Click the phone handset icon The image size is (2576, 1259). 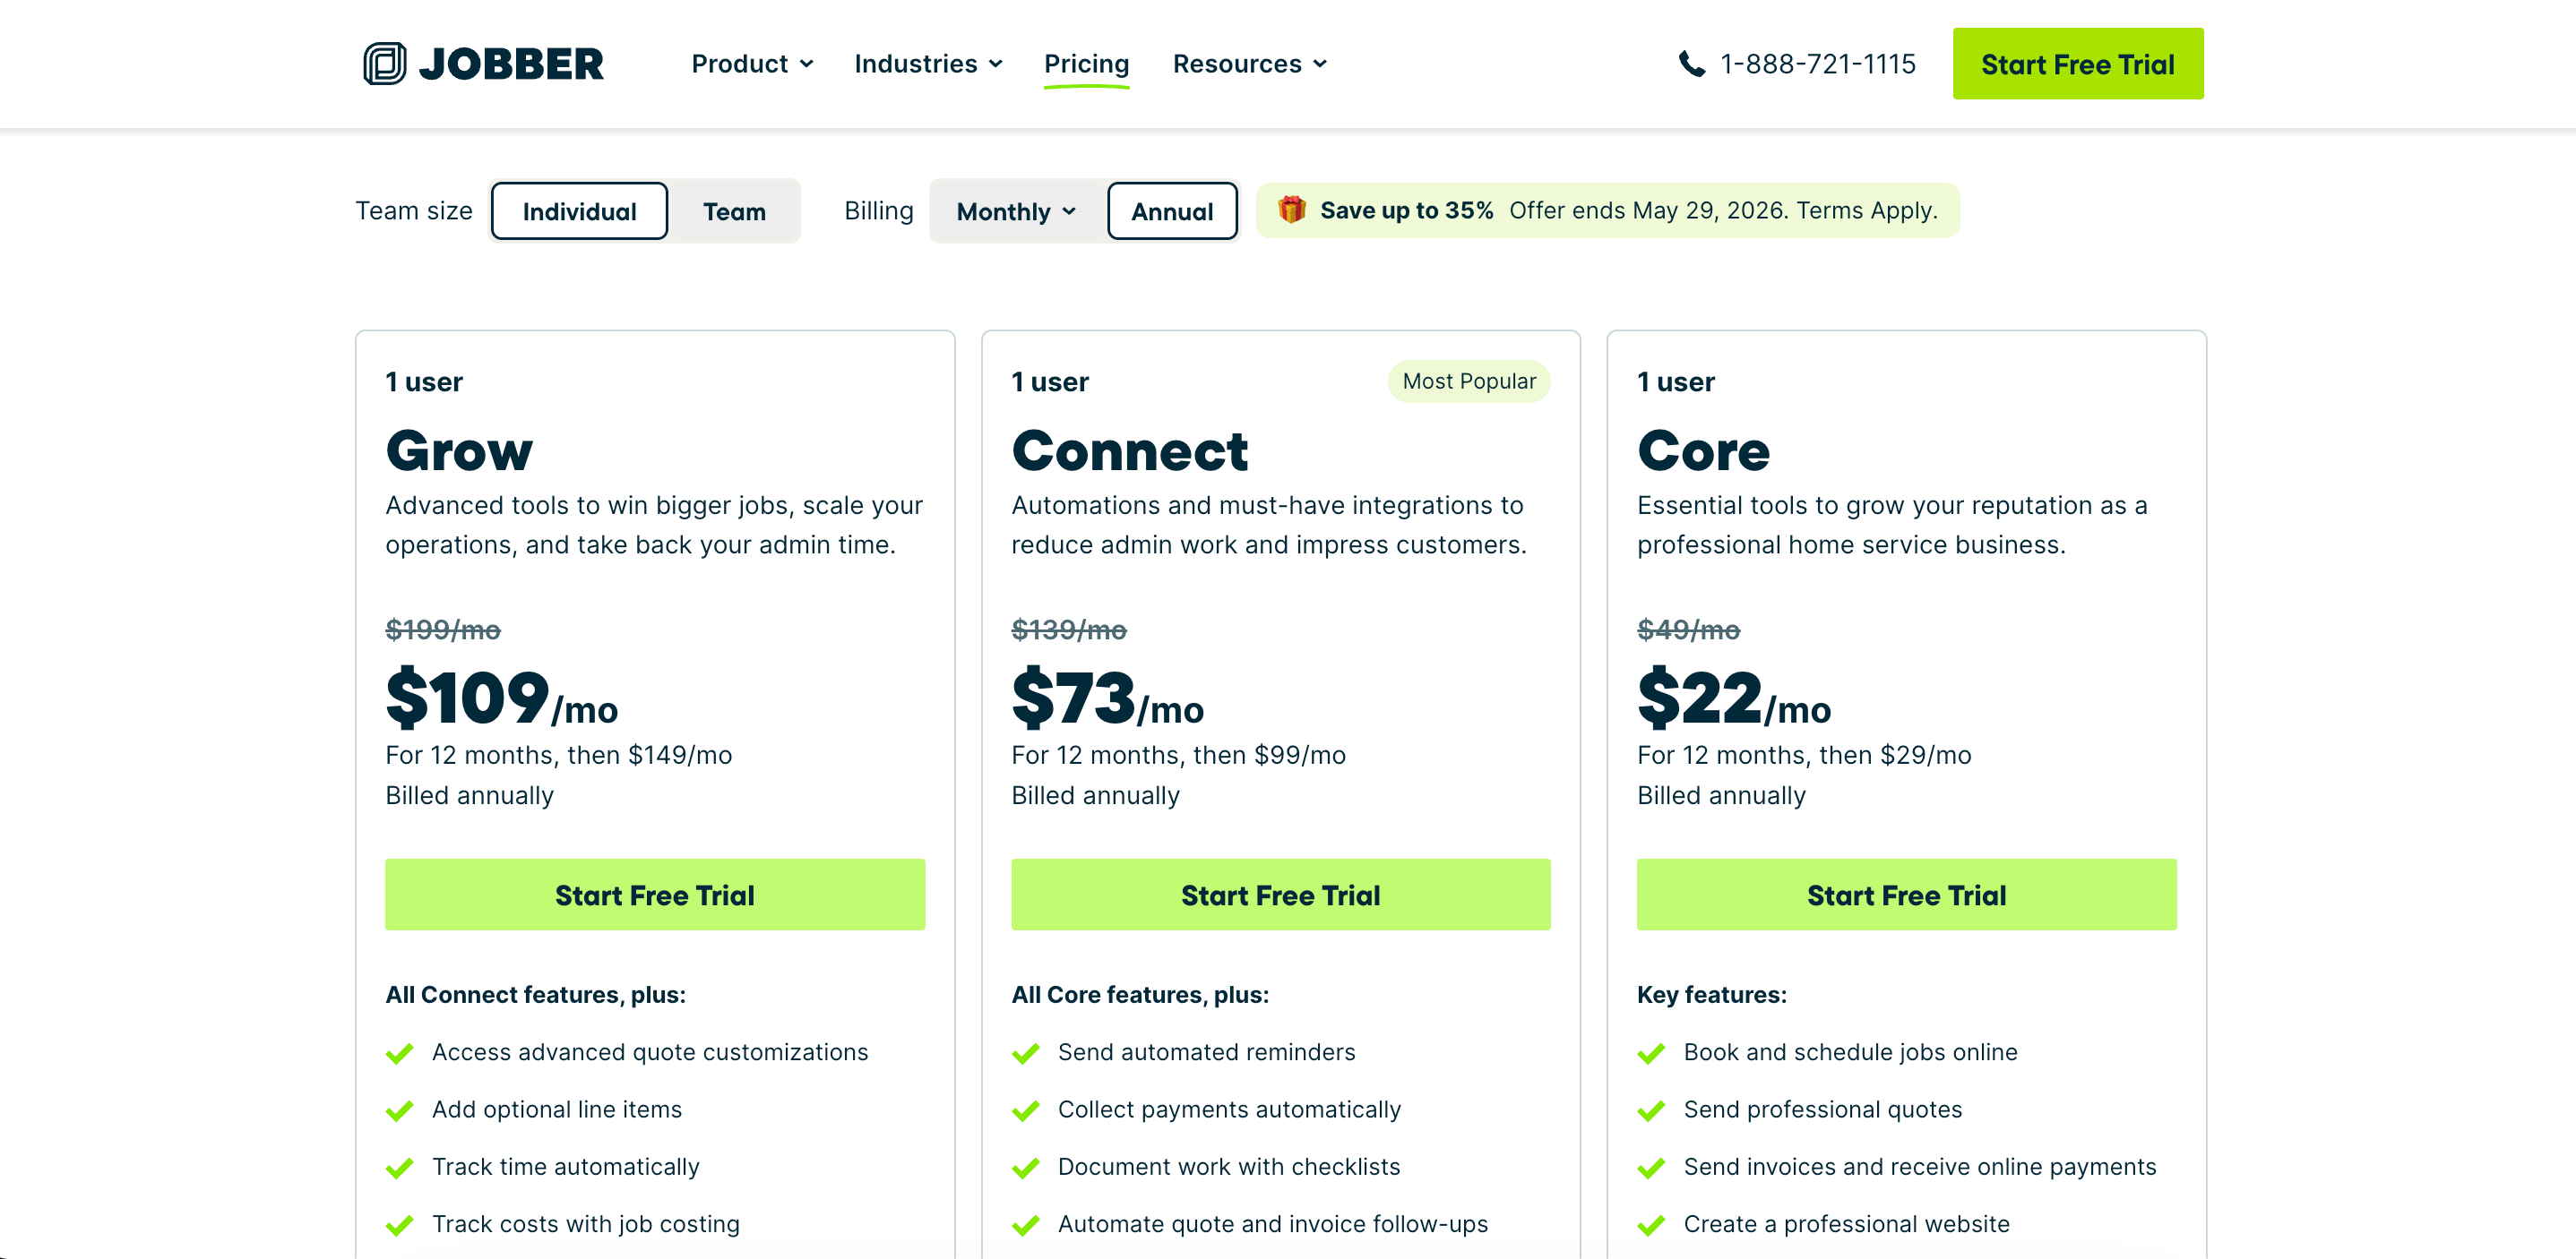(x=1691, y=64)
